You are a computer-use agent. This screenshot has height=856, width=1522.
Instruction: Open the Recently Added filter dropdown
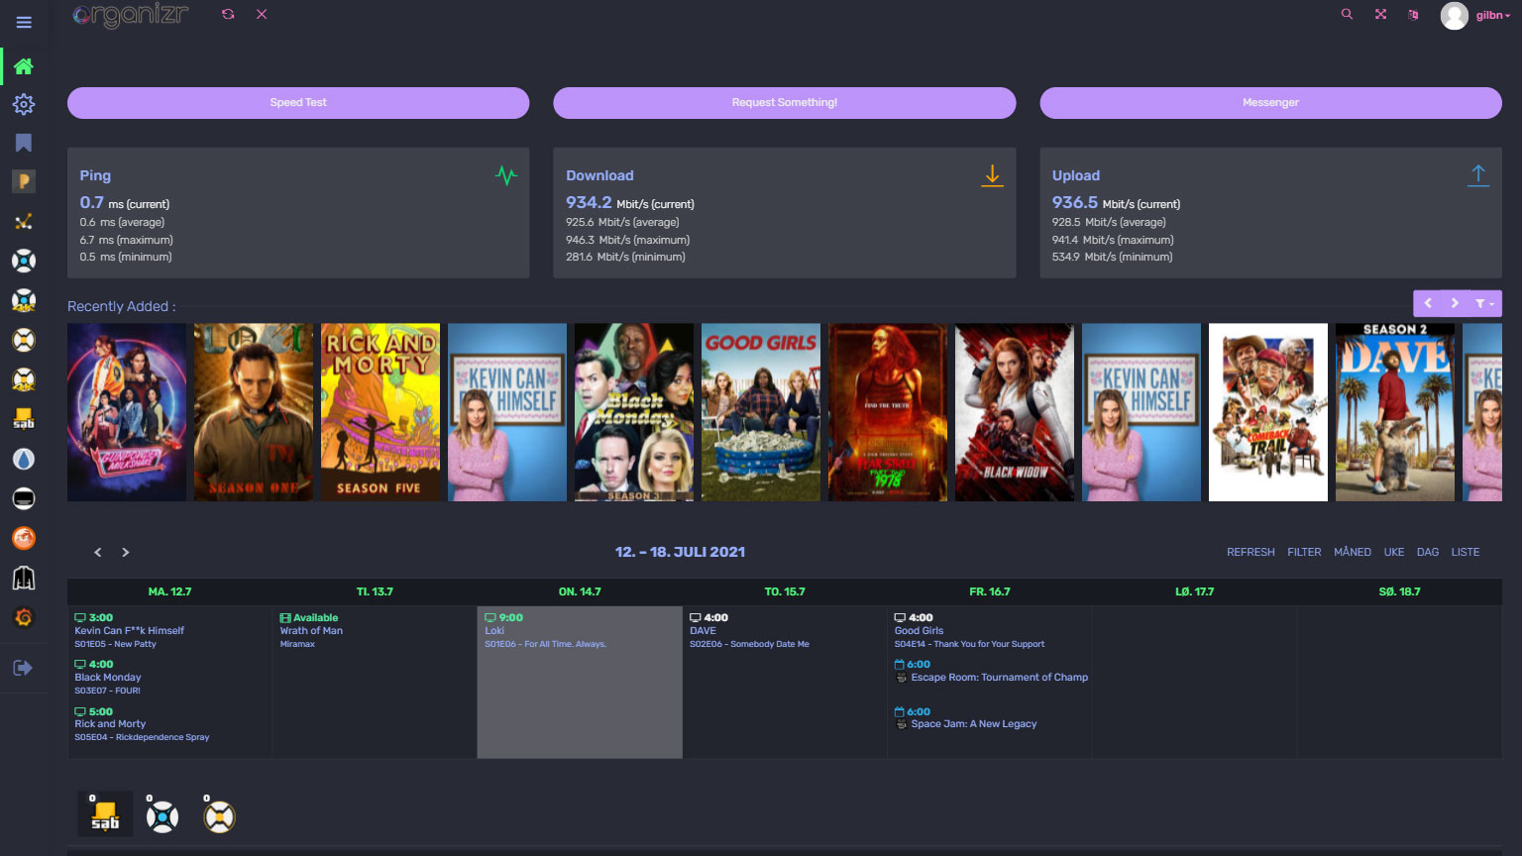1483,303
